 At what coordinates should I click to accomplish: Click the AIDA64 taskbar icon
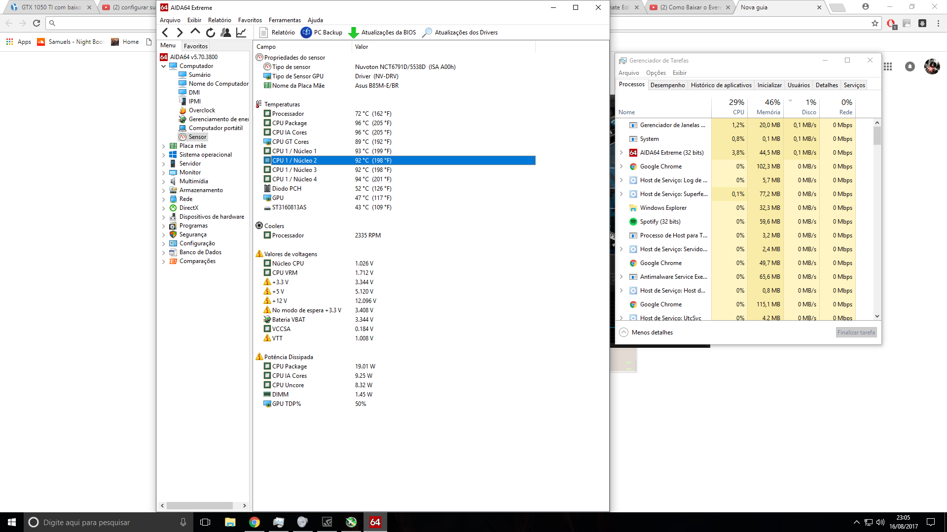click(375, 522)
